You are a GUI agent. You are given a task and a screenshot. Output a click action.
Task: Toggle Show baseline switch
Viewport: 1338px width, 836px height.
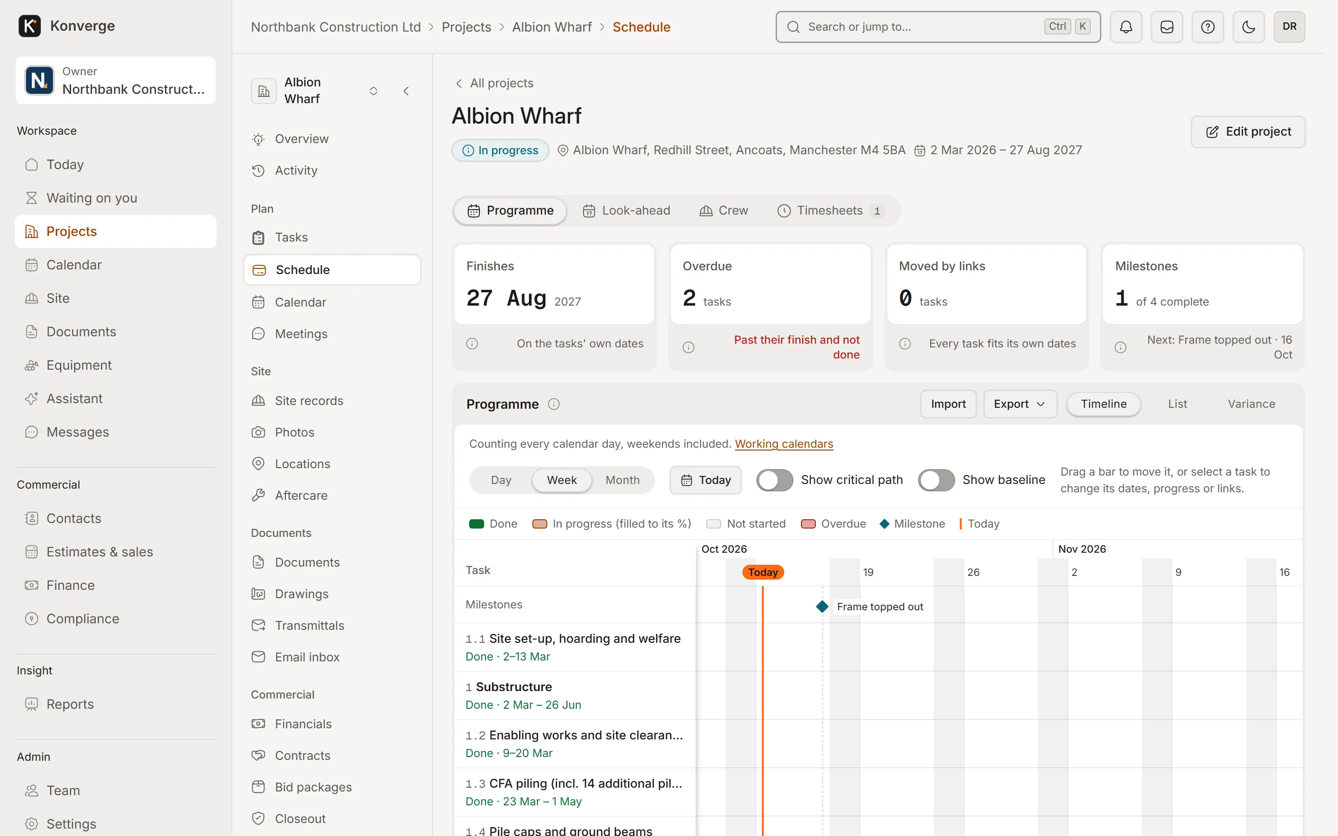coord(936,480)
